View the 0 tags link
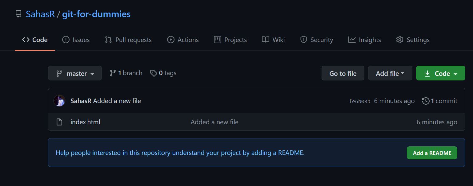Screen dimensions: 473x186 (x=163, y=73)
